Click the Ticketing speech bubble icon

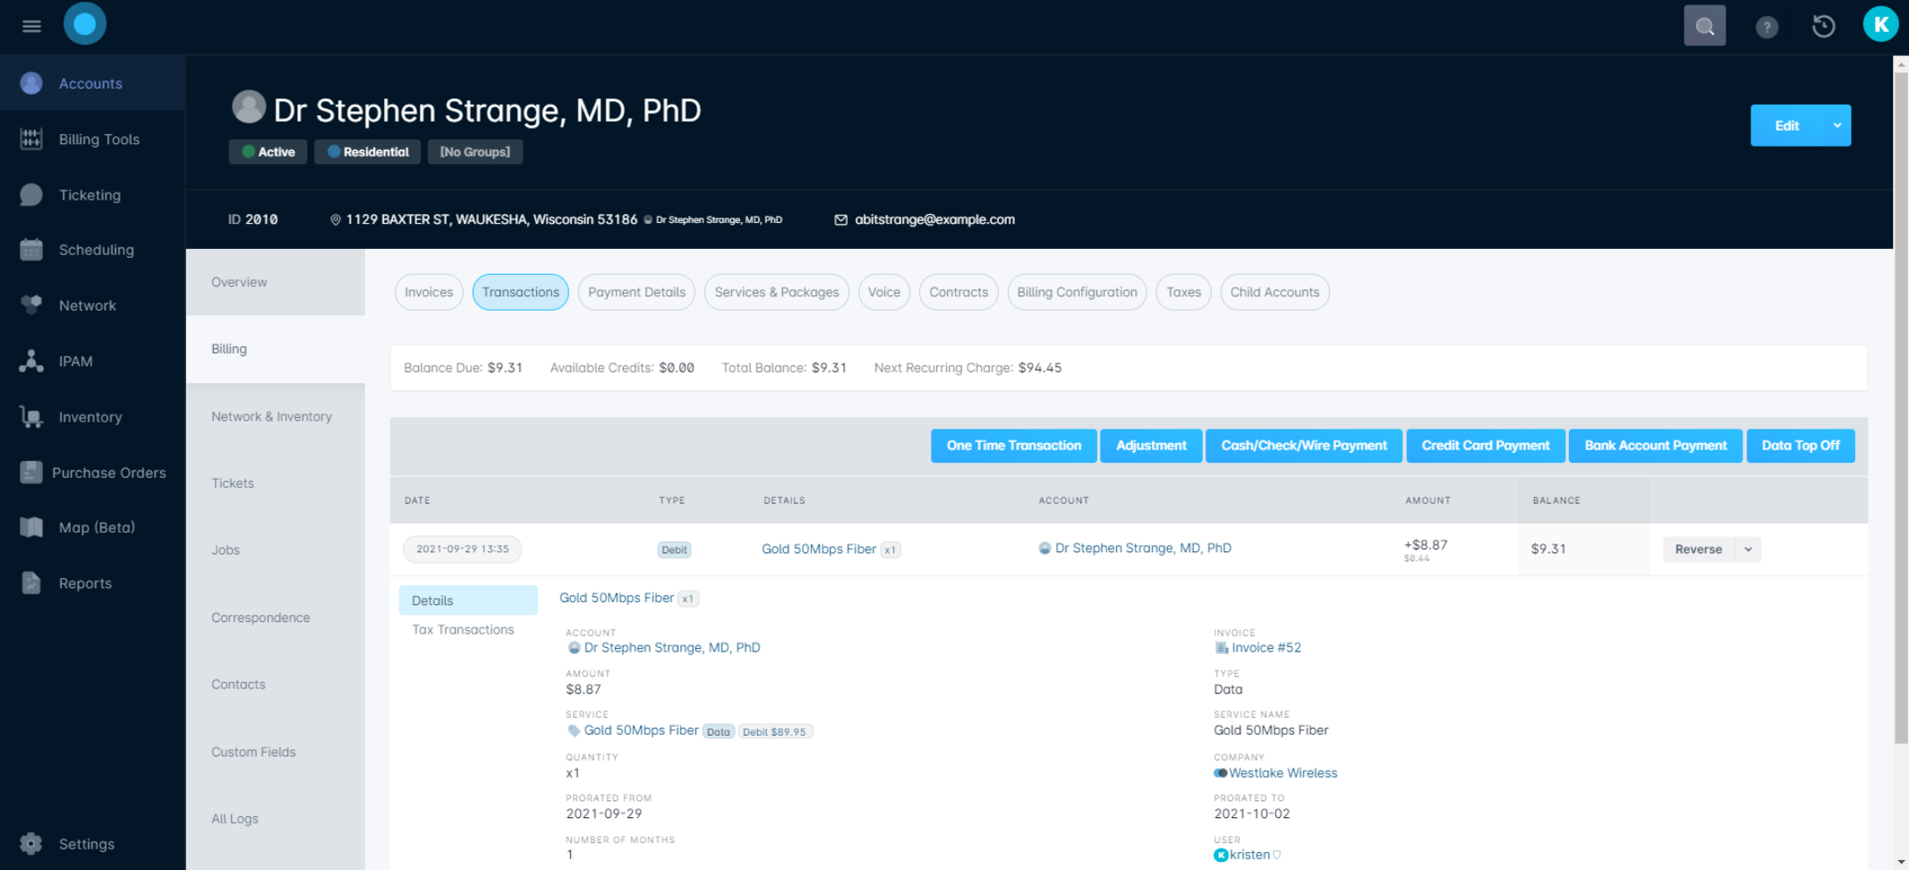(x=31, y=194)
